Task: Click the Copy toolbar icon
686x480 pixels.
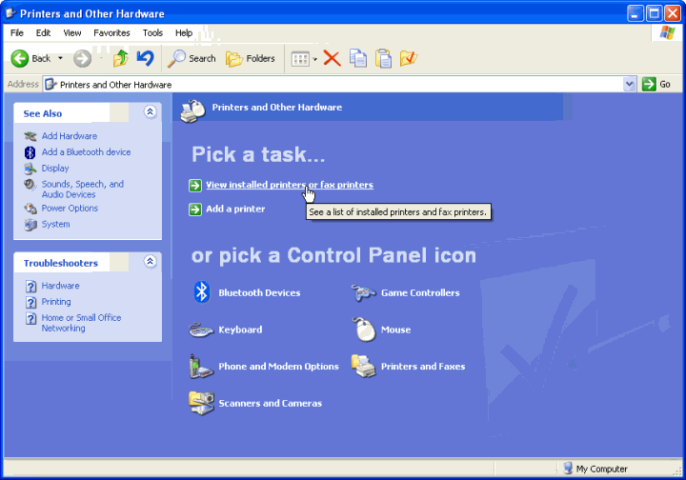Action: click(358, 59)
